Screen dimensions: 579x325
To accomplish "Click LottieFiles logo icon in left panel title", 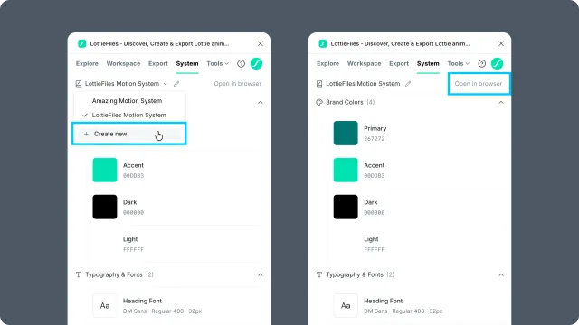I will (x=82, y=44).
